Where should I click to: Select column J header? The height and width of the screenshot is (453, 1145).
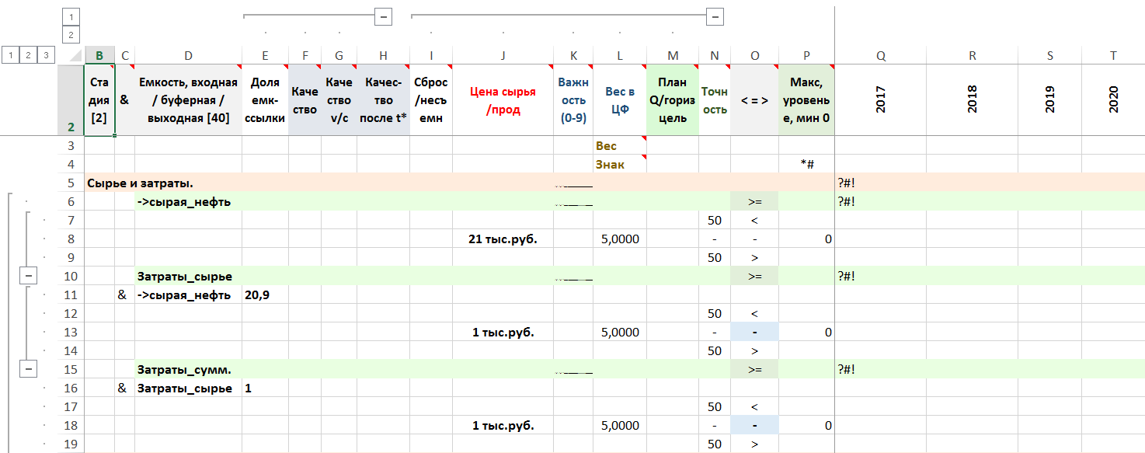[x=503, y=55]
